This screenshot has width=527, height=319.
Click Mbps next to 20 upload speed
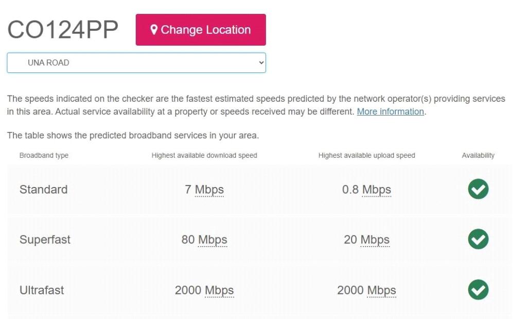(374, 239)
